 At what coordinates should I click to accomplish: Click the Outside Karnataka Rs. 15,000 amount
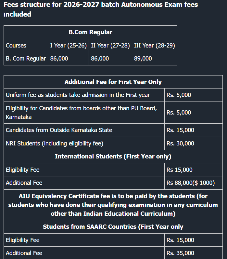pos(180,130)
